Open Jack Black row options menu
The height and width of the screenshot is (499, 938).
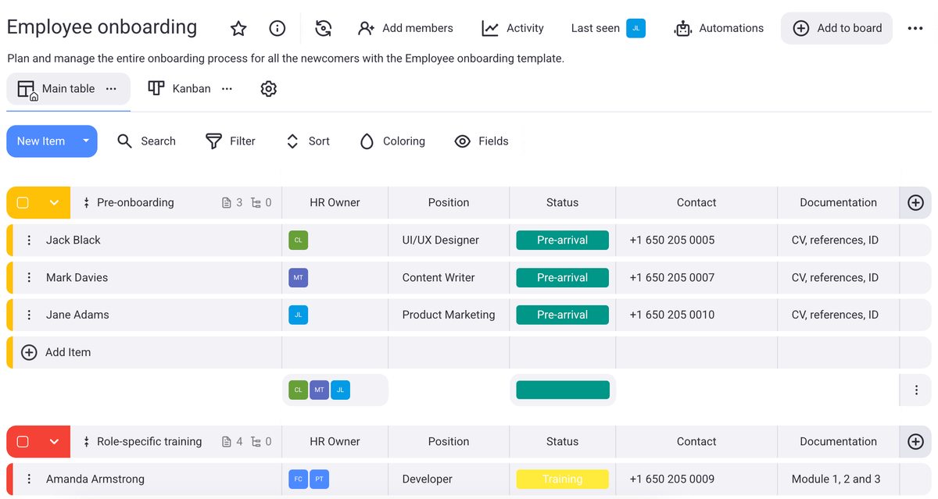pos(29,241)
